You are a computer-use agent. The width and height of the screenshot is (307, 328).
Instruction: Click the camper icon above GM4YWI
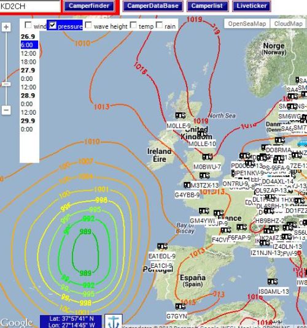204,211
